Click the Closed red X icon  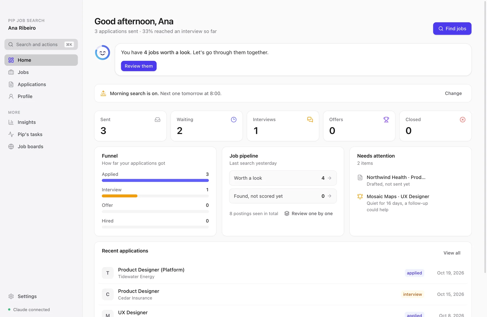tap(463, 120)
